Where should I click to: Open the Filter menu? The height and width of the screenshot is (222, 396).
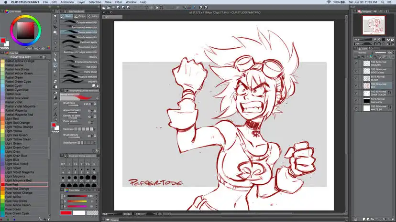point(119,2)
